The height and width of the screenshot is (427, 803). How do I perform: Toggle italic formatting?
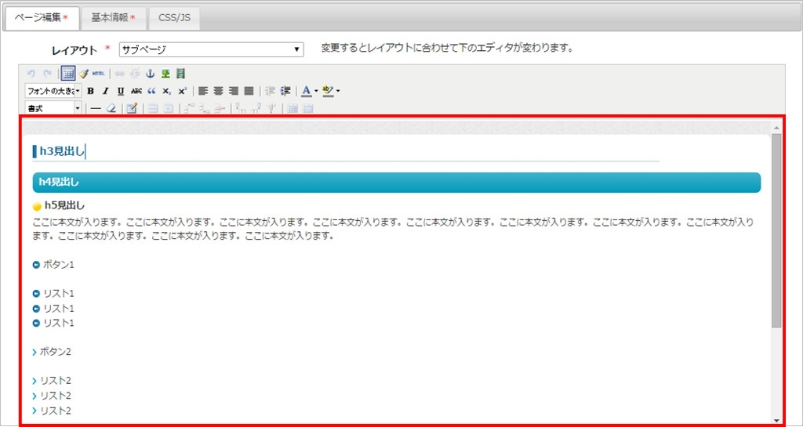[x=105, y=91]
